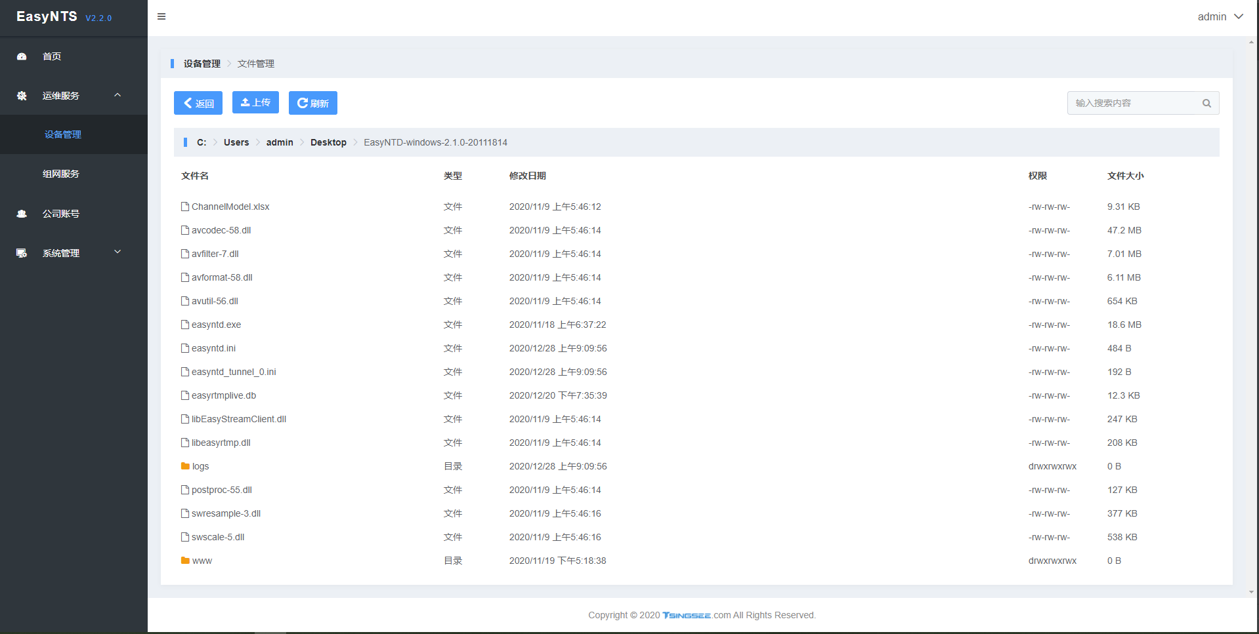Navigate to C: in the path breadcrumb
Image resolution: width=1259 pixels, height=634 pixels.
(202, 142)
